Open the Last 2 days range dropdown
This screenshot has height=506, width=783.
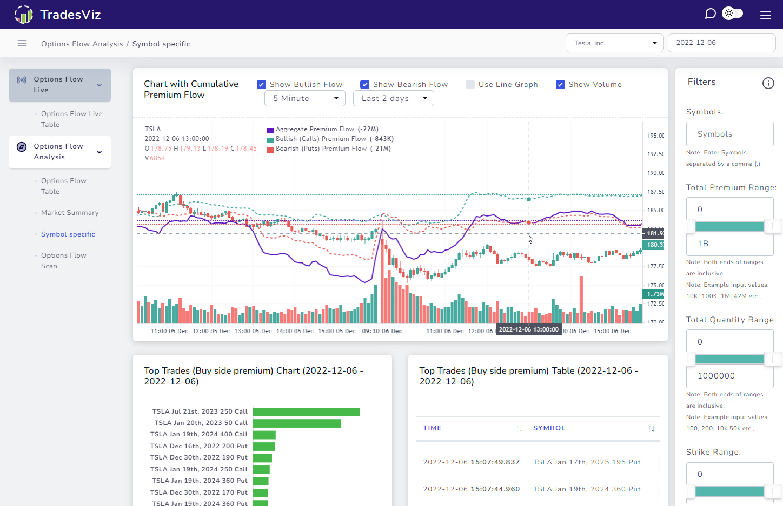[x=394, y=98]
